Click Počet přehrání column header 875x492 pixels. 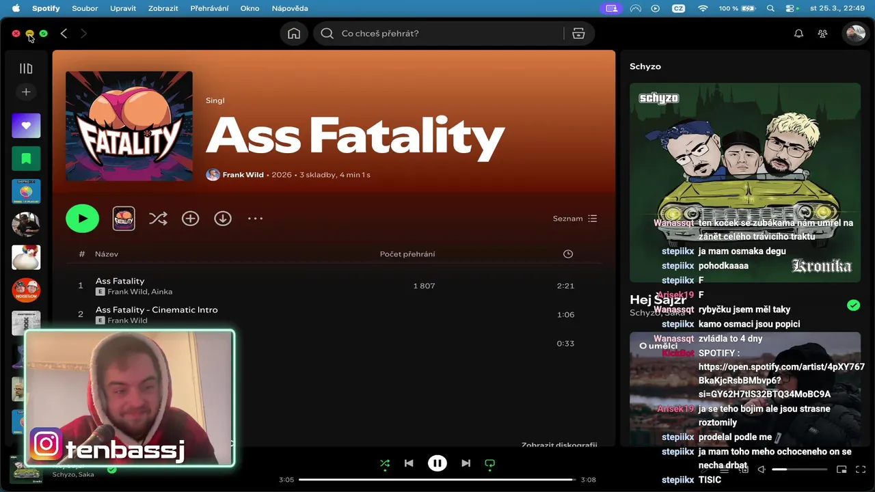(407, 254)
